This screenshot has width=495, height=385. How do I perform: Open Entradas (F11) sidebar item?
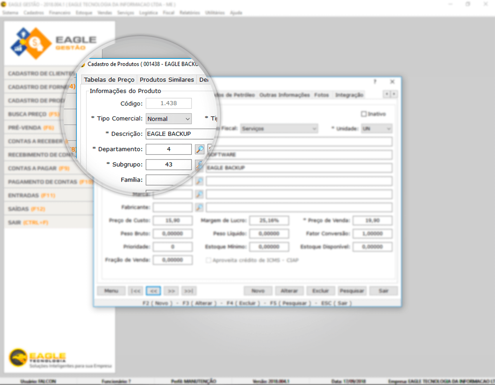[49, 195]
